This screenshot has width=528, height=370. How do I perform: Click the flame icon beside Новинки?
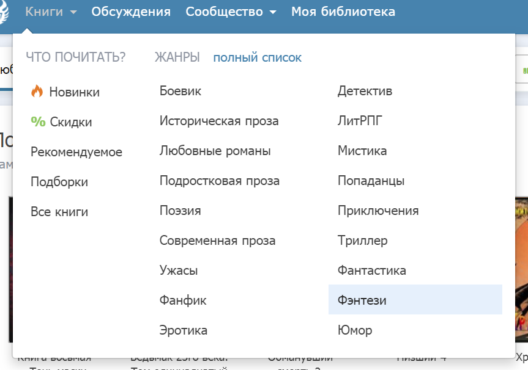coord(37,92)
